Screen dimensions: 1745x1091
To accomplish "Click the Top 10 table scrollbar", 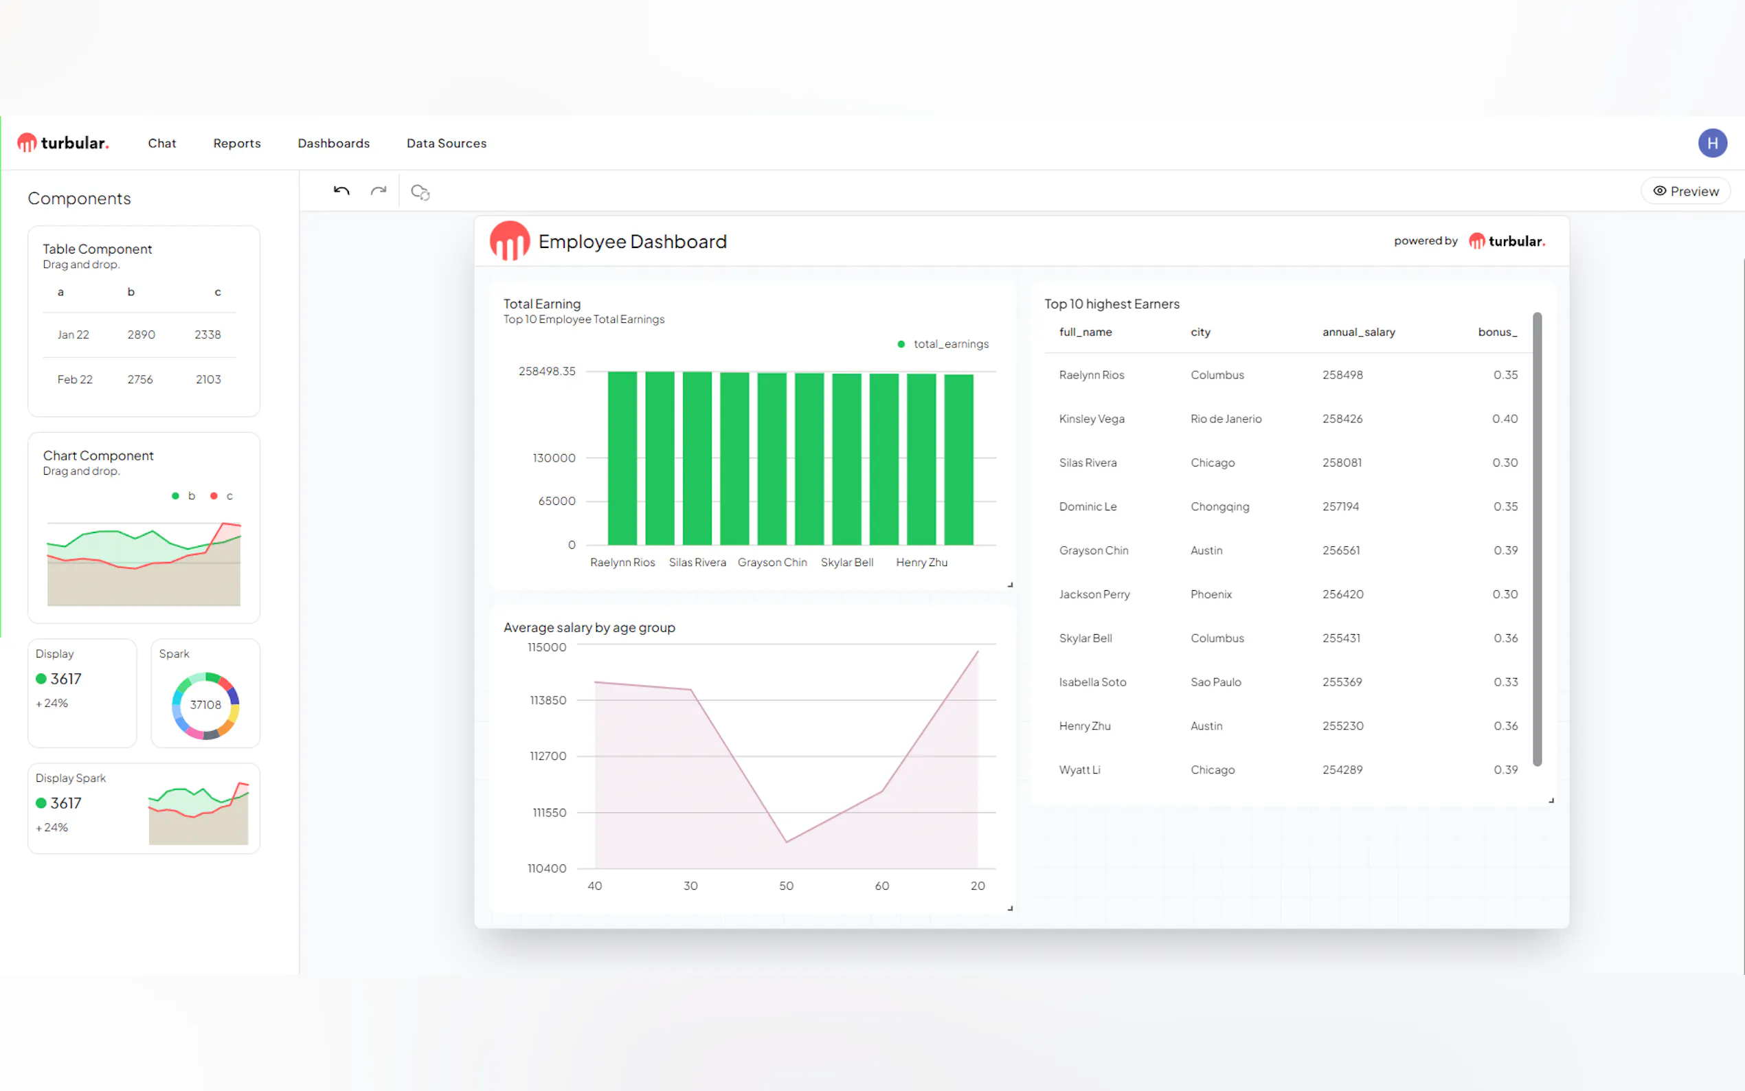I will (1537, 537).
